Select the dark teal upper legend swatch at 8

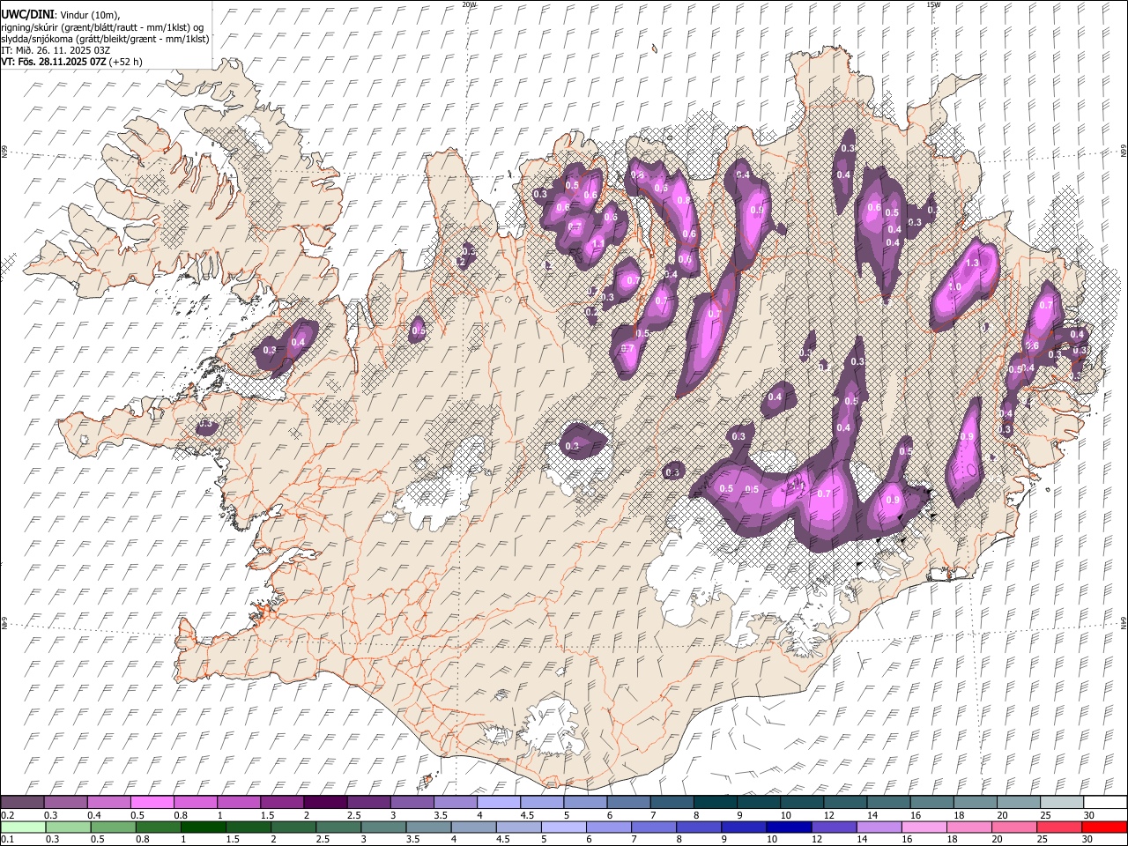click(716, 803)
